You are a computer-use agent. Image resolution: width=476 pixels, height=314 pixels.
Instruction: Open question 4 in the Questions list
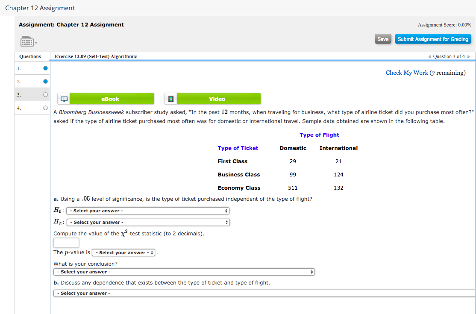click(x=32, y=108)
